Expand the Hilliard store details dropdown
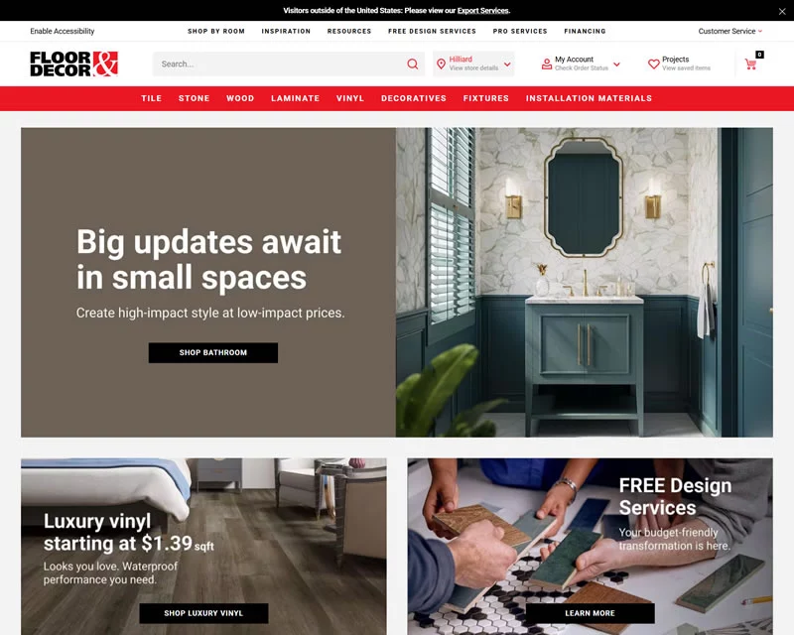This screenshot has width=794, height=635. coord(507,64)
